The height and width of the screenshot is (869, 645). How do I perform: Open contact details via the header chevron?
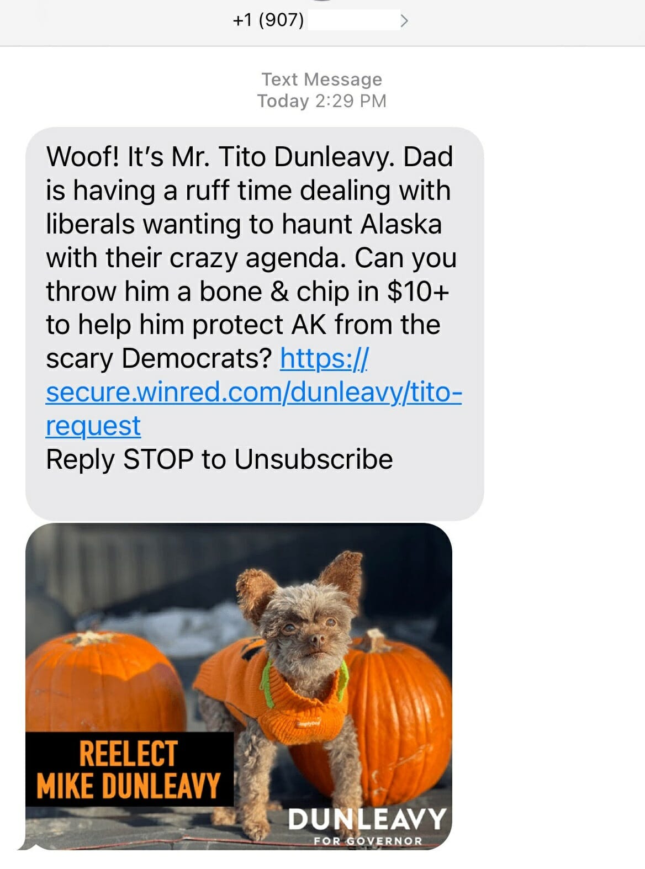click(x=404, y=21)
